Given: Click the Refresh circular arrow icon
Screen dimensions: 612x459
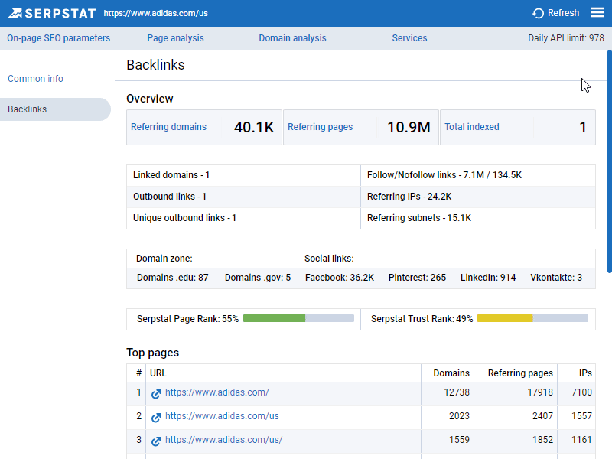Looking at the screenshot, I should tap(538, 13).
